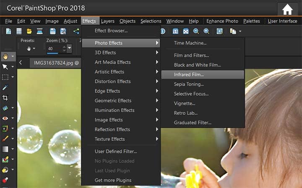Click User Interface button
Image resolution: width=302 pixels, height=188 pixels.
click(x=282, y=21)
